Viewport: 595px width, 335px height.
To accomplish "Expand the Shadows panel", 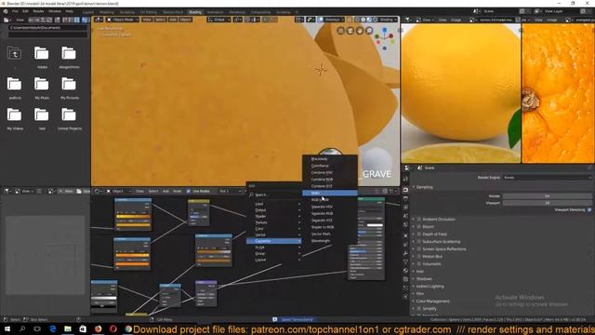I will (x=413, y=279).
